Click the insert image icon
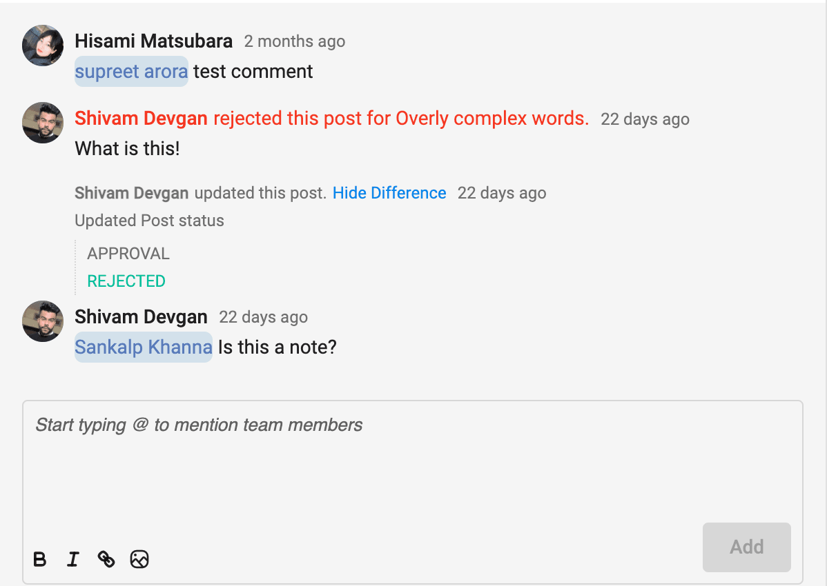 coord(139,559)
